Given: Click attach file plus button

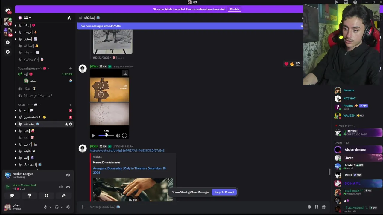Looking at the screenshot, I should click(83, 207).
